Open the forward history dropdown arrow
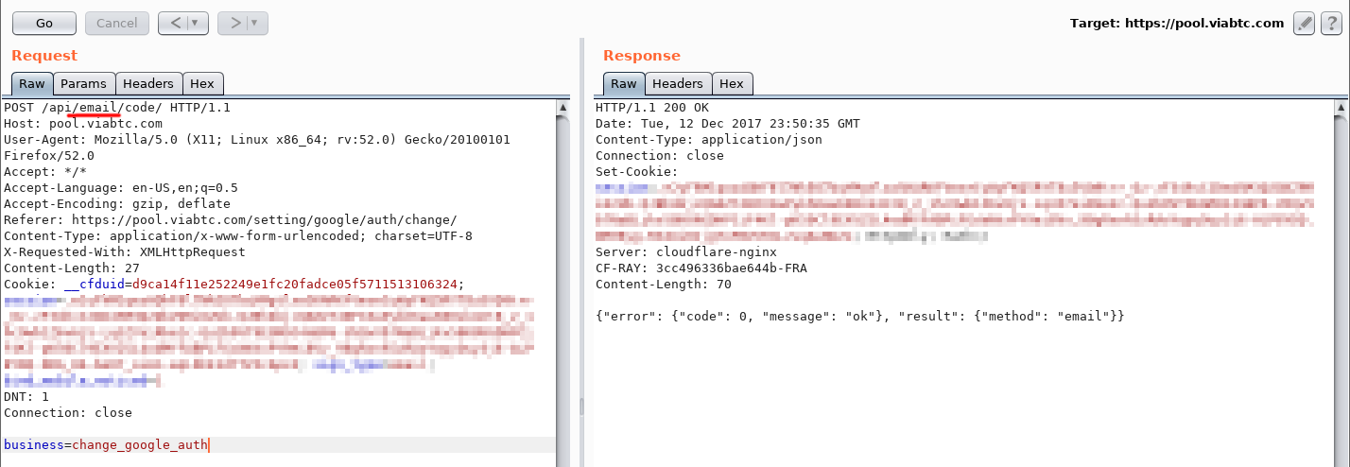 click(x=257, y=23)
